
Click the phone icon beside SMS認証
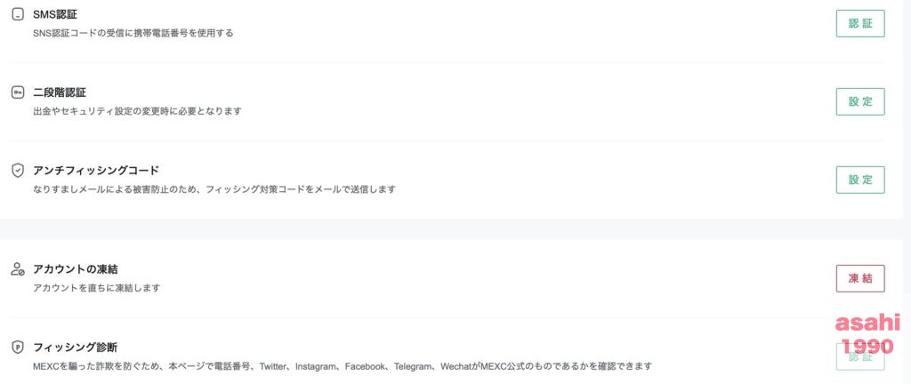point(18,14)
